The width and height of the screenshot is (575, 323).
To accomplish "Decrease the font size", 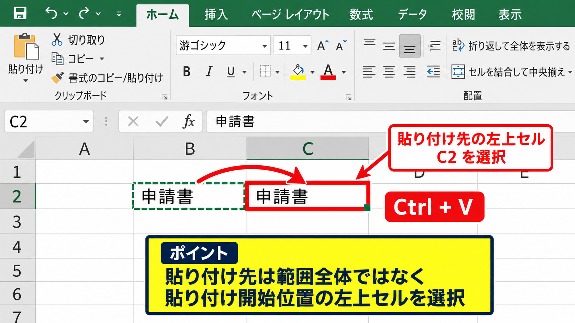I will click(x=341, y=46).
